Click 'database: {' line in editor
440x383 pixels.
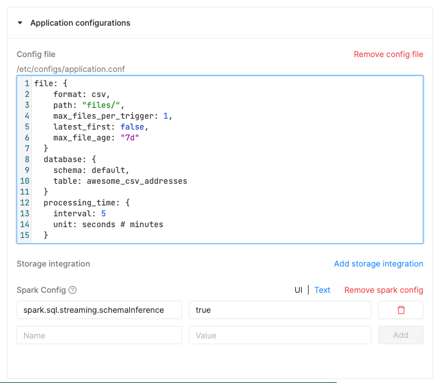click(x=70, y=159)
